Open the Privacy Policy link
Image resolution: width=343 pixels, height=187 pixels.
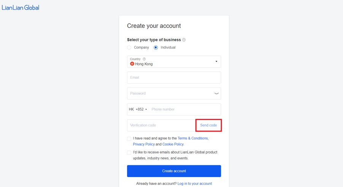tap(144, 144)
